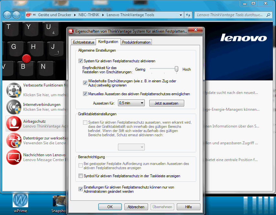
Task: Click the address bar ThinkVantage folder icon
Action: click(x=28, y=15)
